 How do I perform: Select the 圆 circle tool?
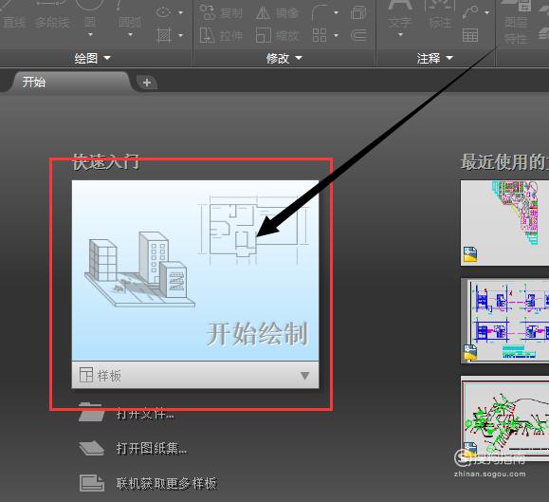point(90,14)
